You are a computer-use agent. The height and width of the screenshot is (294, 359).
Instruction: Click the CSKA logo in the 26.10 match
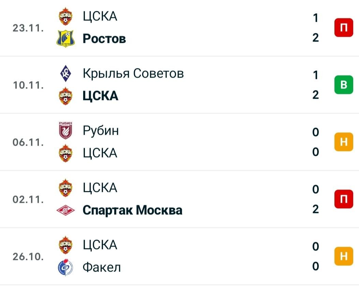pos(65,245)
